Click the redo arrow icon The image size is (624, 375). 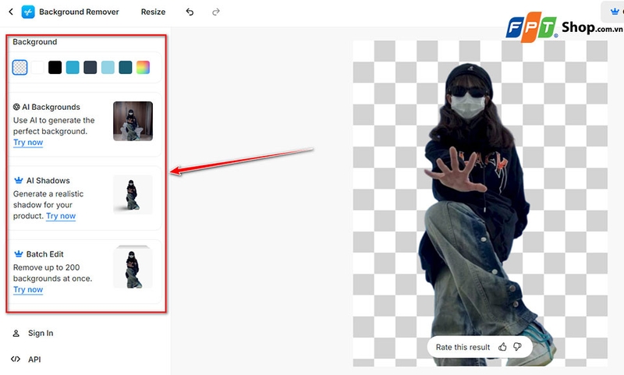click(x=216, y=12)
